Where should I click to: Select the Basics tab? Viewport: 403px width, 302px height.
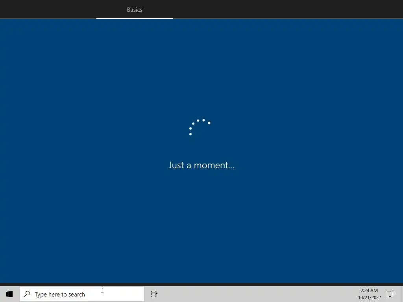[135, 10]
